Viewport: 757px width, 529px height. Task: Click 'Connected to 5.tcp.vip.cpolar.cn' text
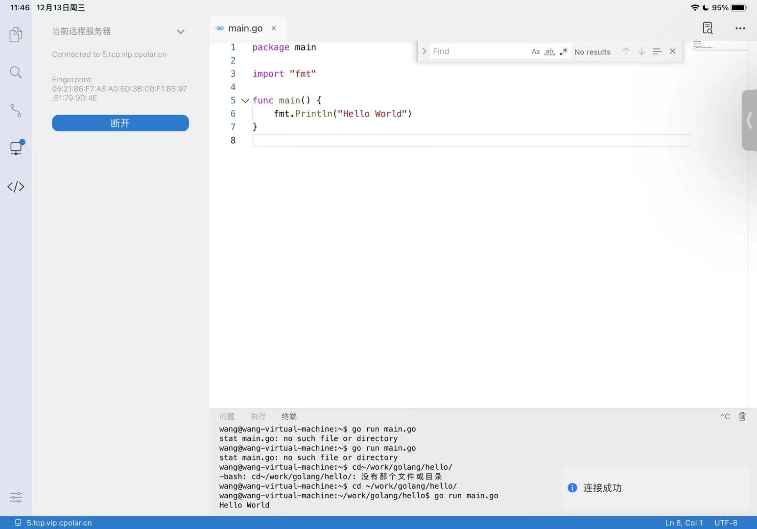pyautogui.click(x=109, y=54)
